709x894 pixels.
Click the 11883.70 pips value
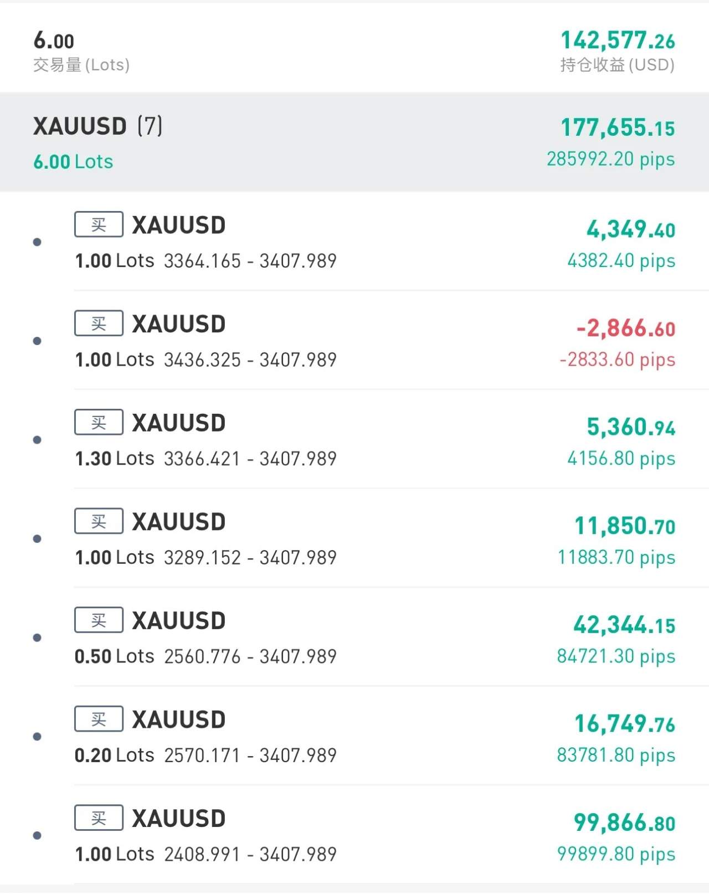click(616, 557)
